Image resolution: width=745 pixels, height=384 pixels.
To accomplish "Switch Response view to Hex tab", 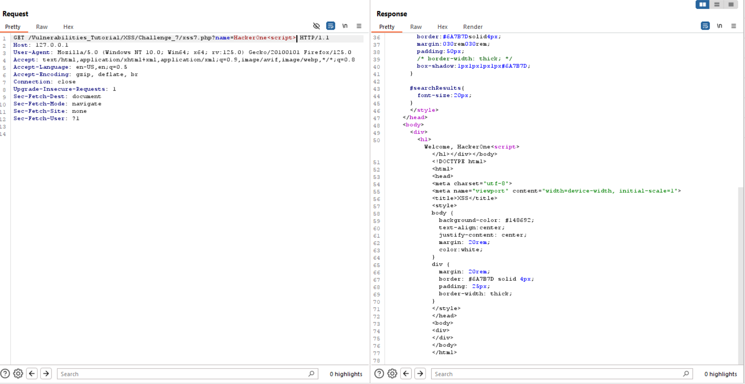I will pos(442,27).
